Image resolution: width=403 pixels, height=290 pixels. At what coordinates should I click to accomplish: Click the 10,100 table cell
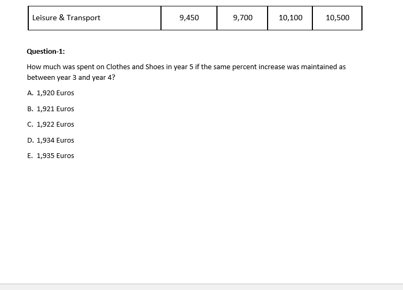tap(291, 18)
